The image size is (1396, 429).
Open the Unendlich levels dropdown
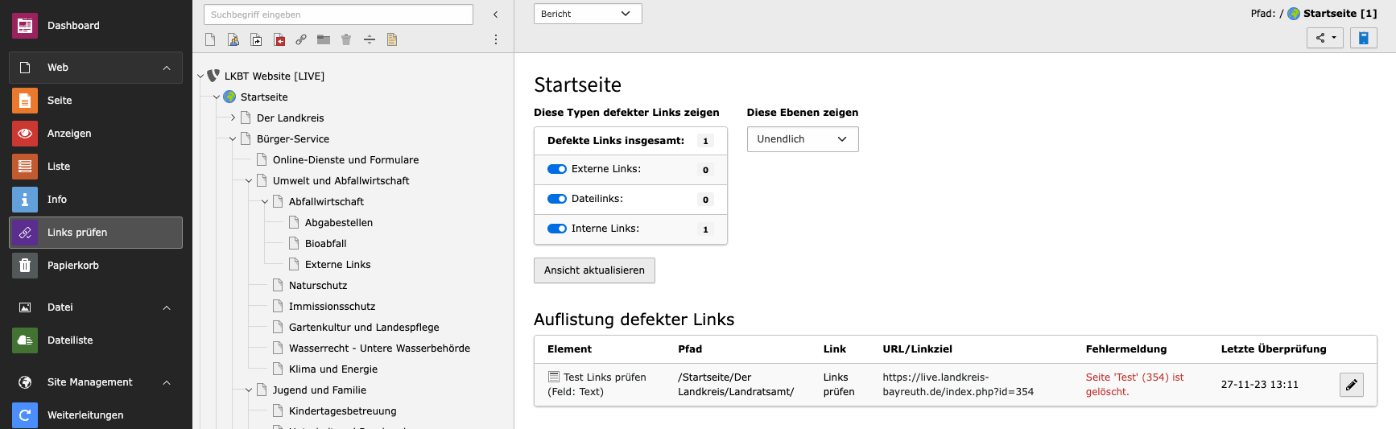click(802, 139)
